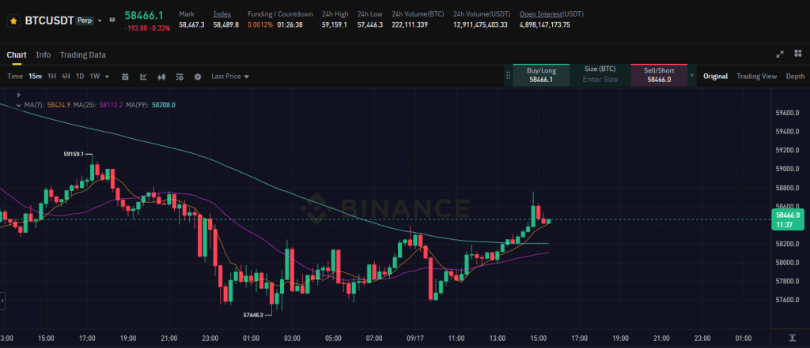Switch to the Depth chart view

pos(795,77)
